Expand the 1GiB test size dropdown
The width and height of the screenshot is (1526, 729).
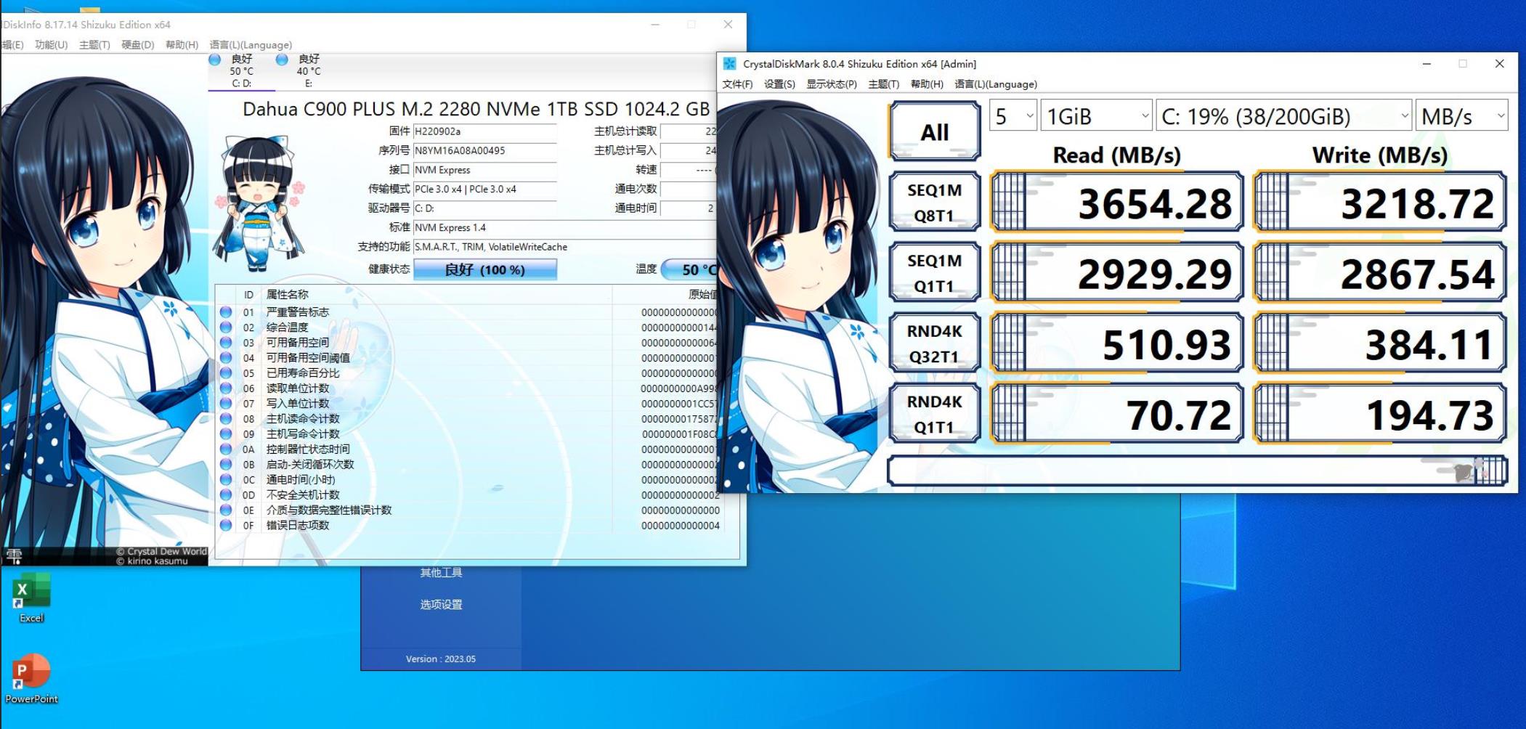[1096, 116]
